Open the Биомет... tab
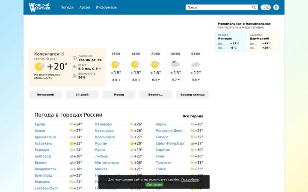This screenshot has width=308, height=192. pos(156,95)
